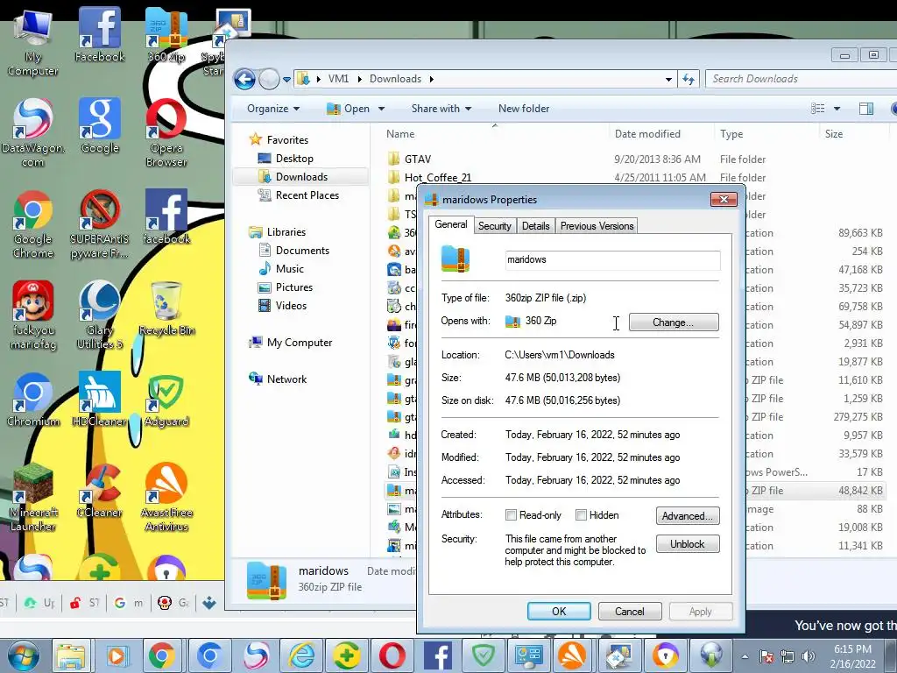
Task: Open the DataWagon.com desktop shortcut
Action: pos(32,133)
